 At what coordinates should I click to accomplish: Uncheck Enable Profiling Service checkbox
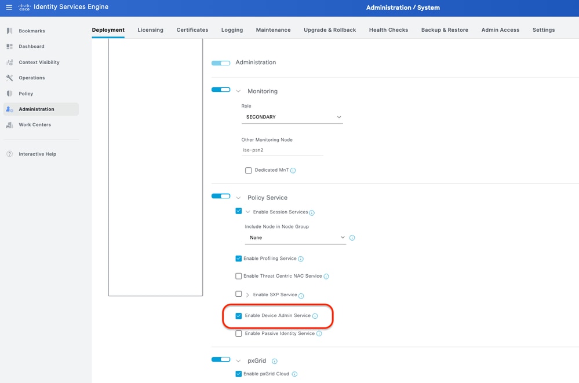pyautogui.click(x=239, y=259)
